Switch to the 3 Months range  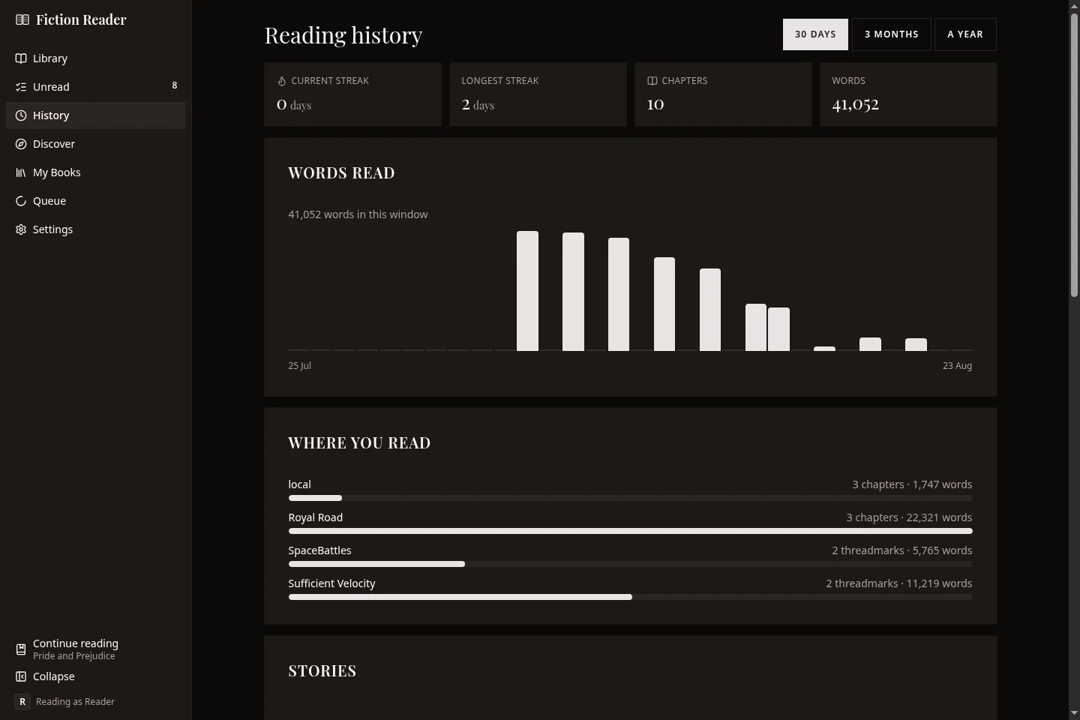pos(892,34)
